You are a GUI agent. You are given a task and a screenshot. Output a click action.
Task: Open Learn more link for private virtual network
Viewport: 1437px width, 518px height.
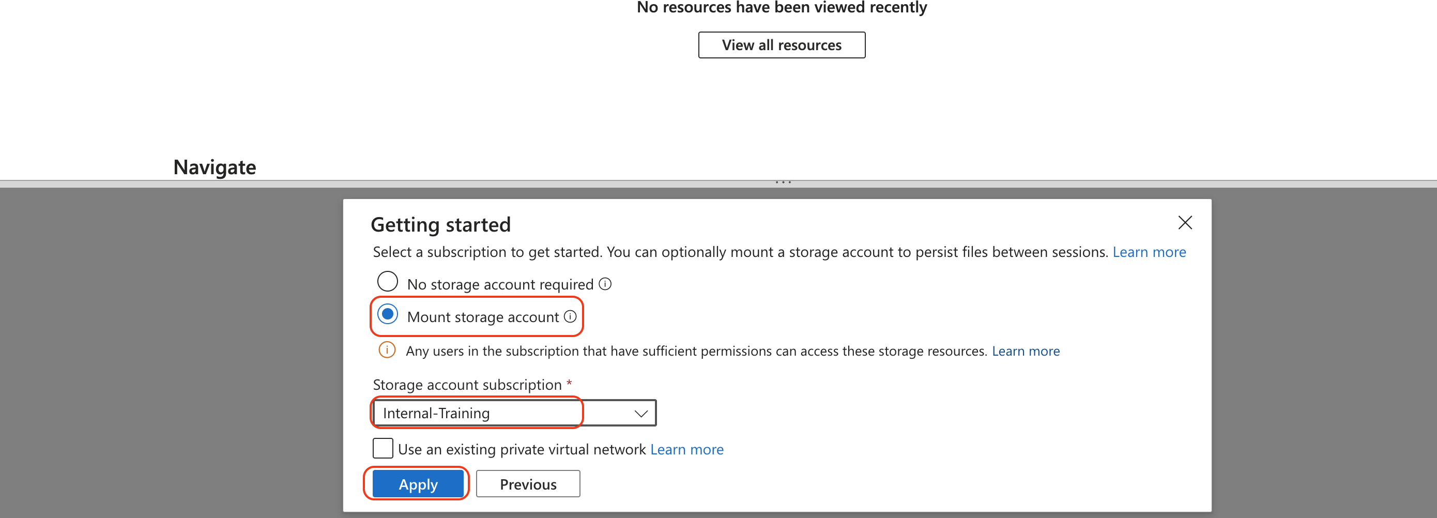(686, 449)
